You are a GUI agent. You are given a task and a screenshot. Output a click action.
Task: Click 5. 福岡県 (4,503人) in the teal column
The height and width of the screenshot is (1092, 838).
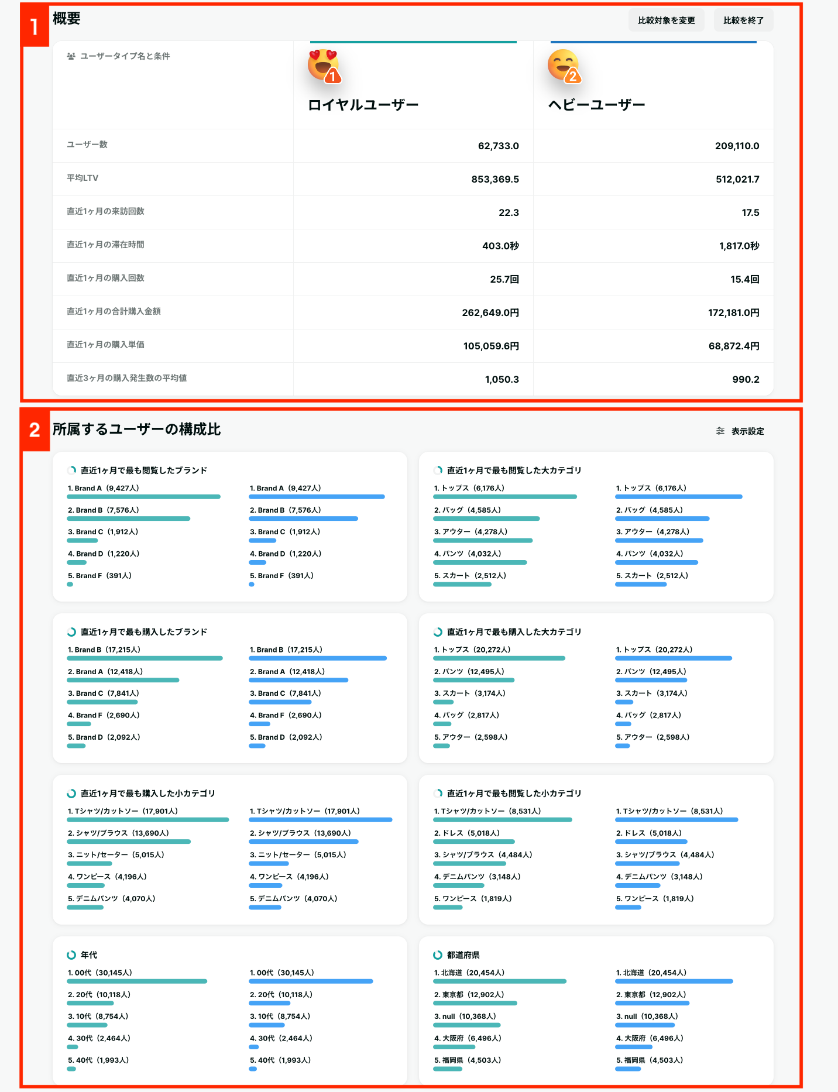[468, 1060]
